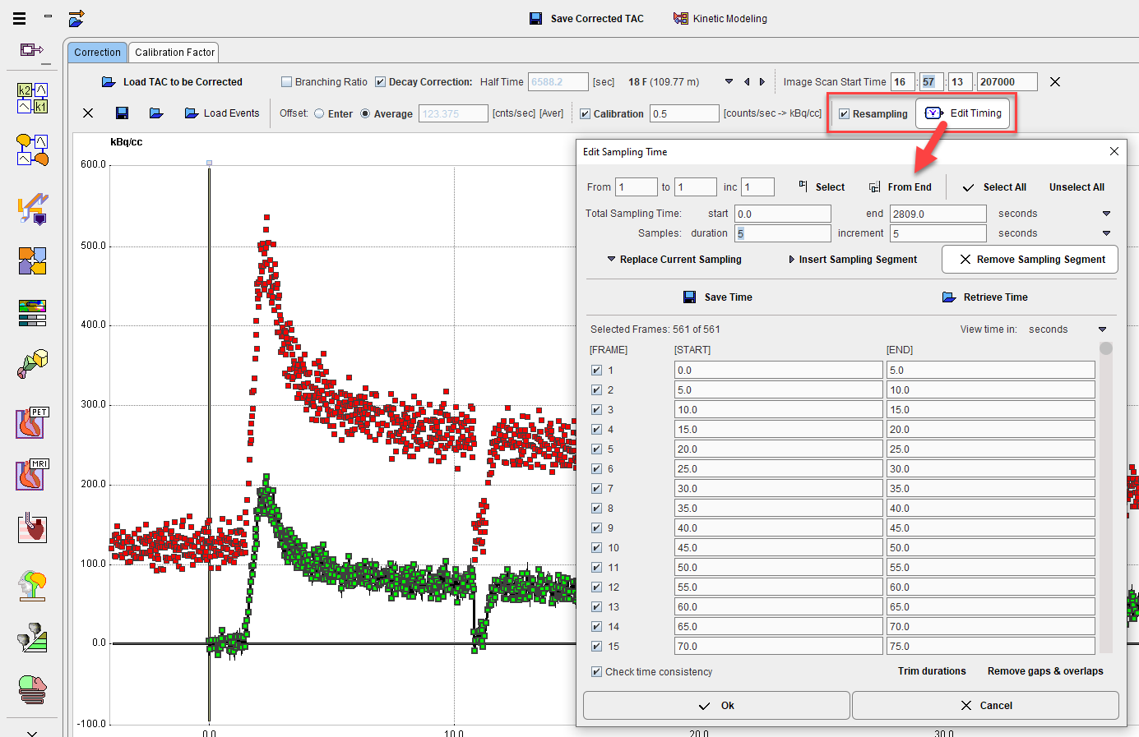Viewport: 1139px width, 737px height.
Task: Open the Kinetic Modeling tool
Action: [x=720, y=18]
